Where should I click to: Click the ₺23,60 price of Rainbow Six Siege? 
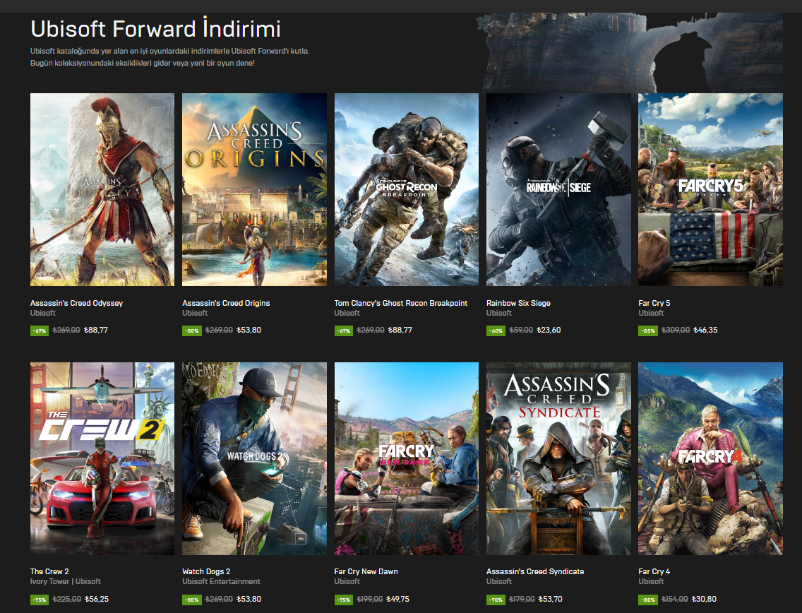tap(549, 330)
